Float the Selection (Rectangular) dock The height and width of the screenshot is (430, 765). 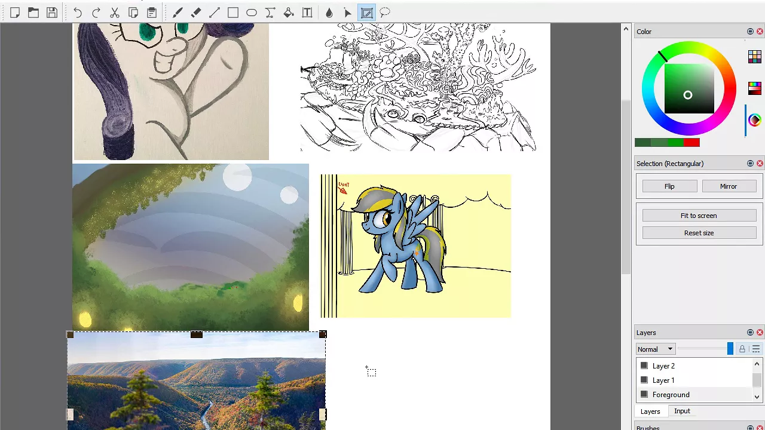pyautogui.click(x=750, y=164)
